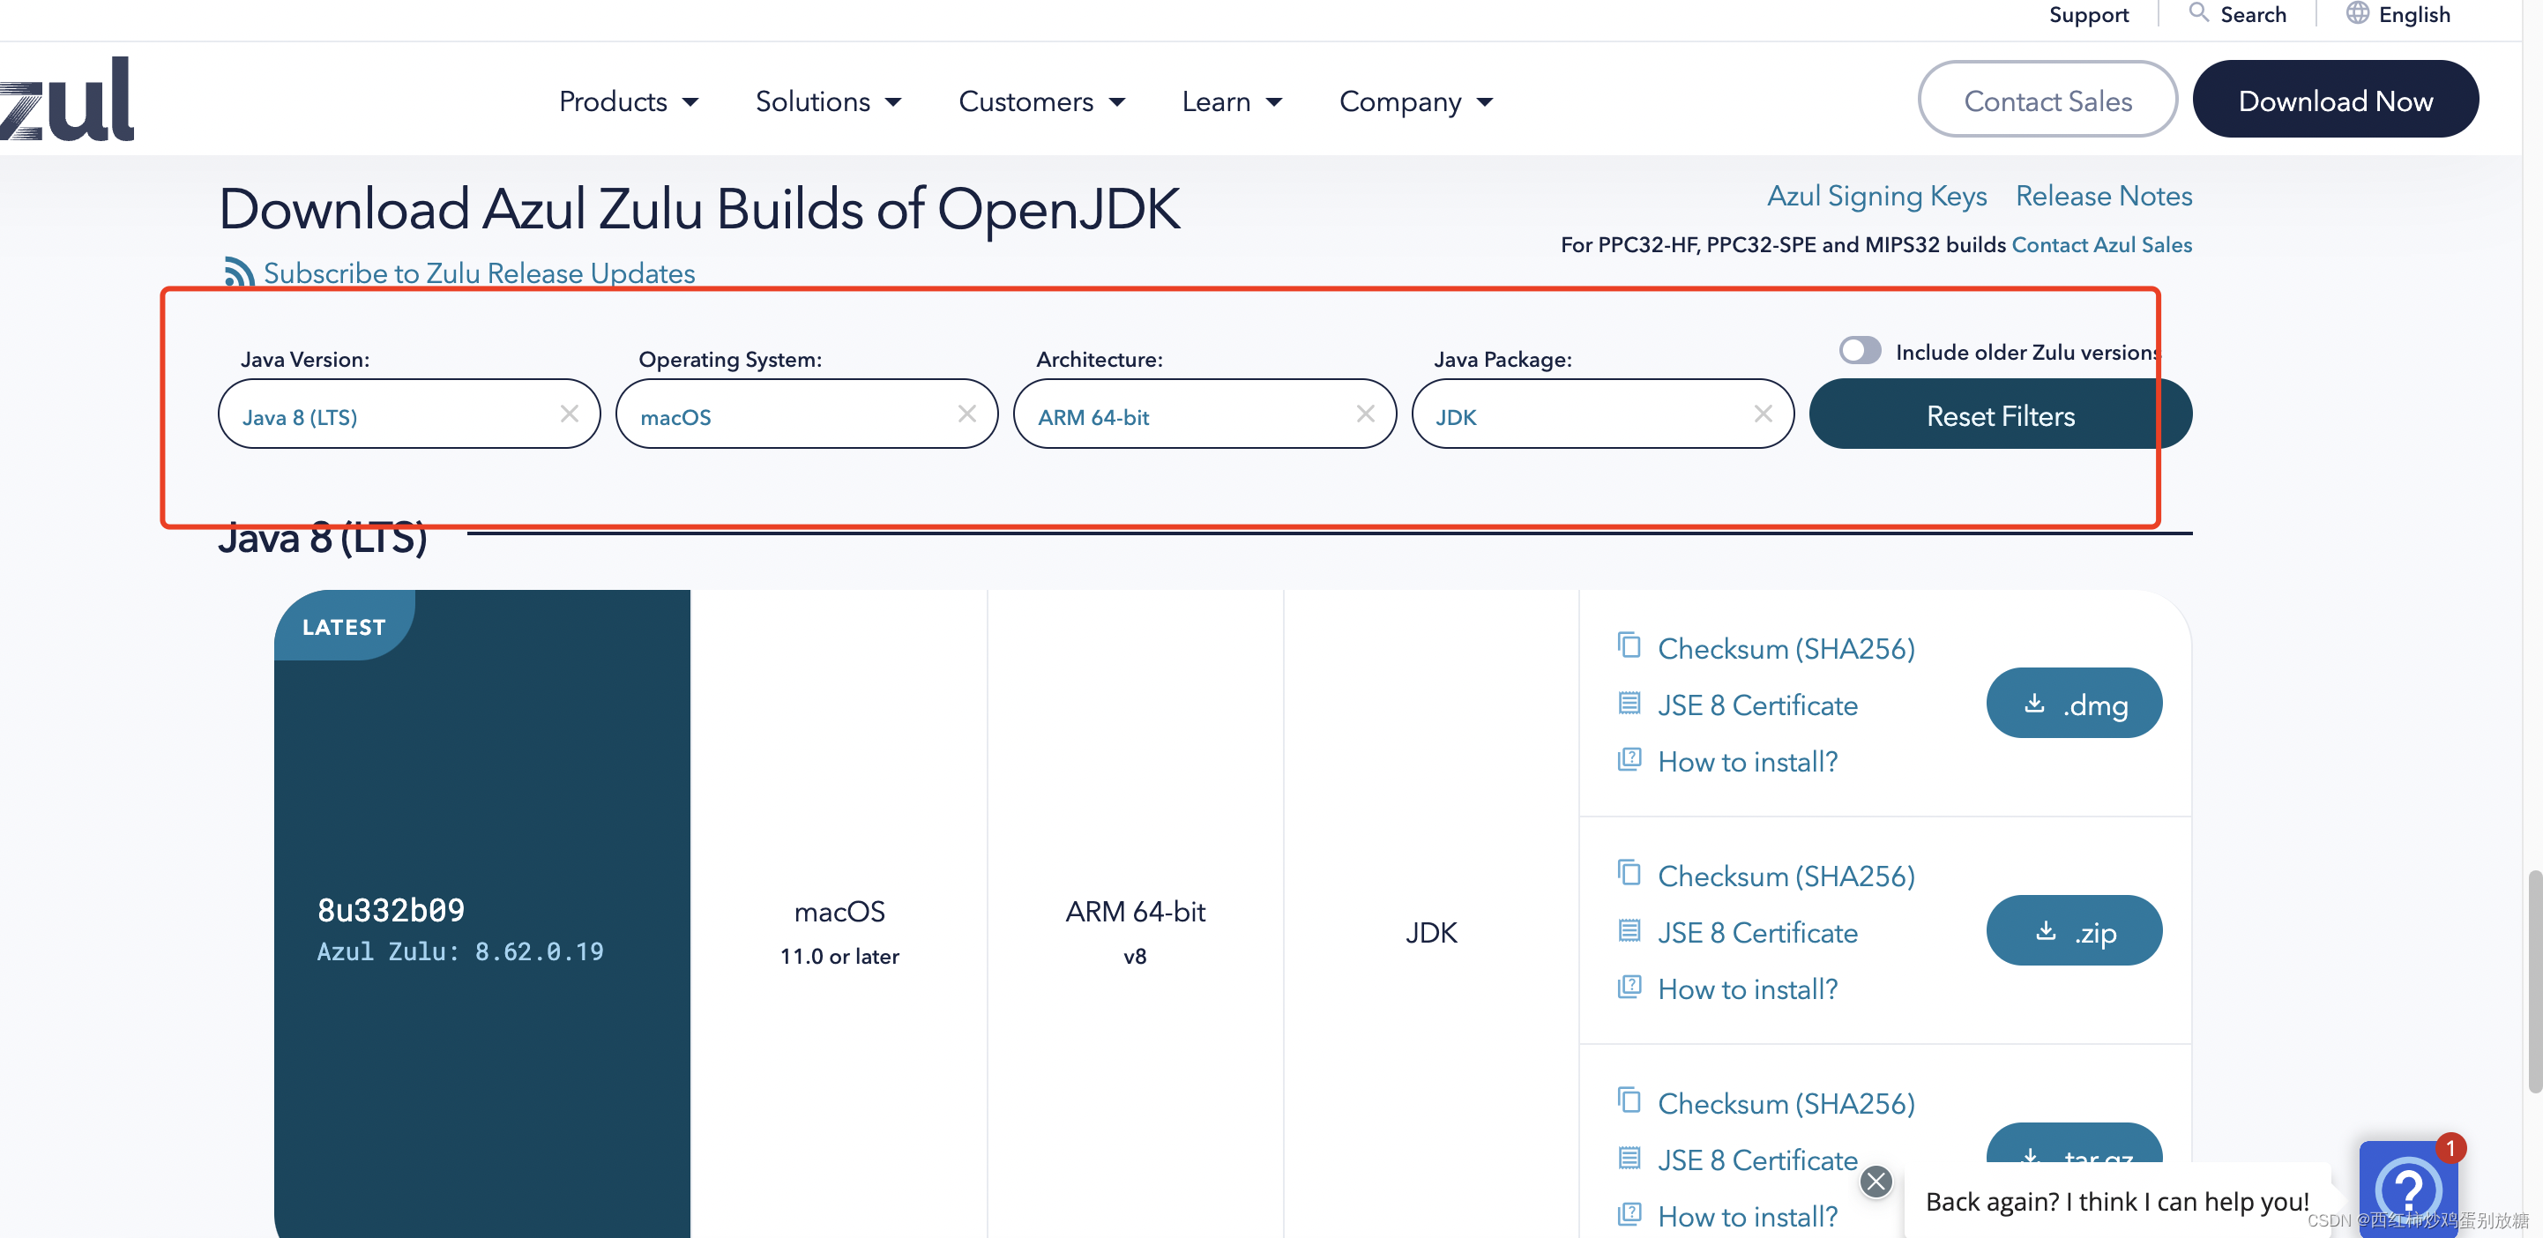Click install help icon in .dmg row

pyautogui.click(x=1629, y=759)
